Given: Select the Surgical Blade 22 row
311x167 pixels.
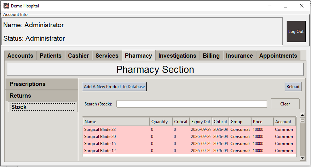Looking at the screenshot, I should point(189,129).
